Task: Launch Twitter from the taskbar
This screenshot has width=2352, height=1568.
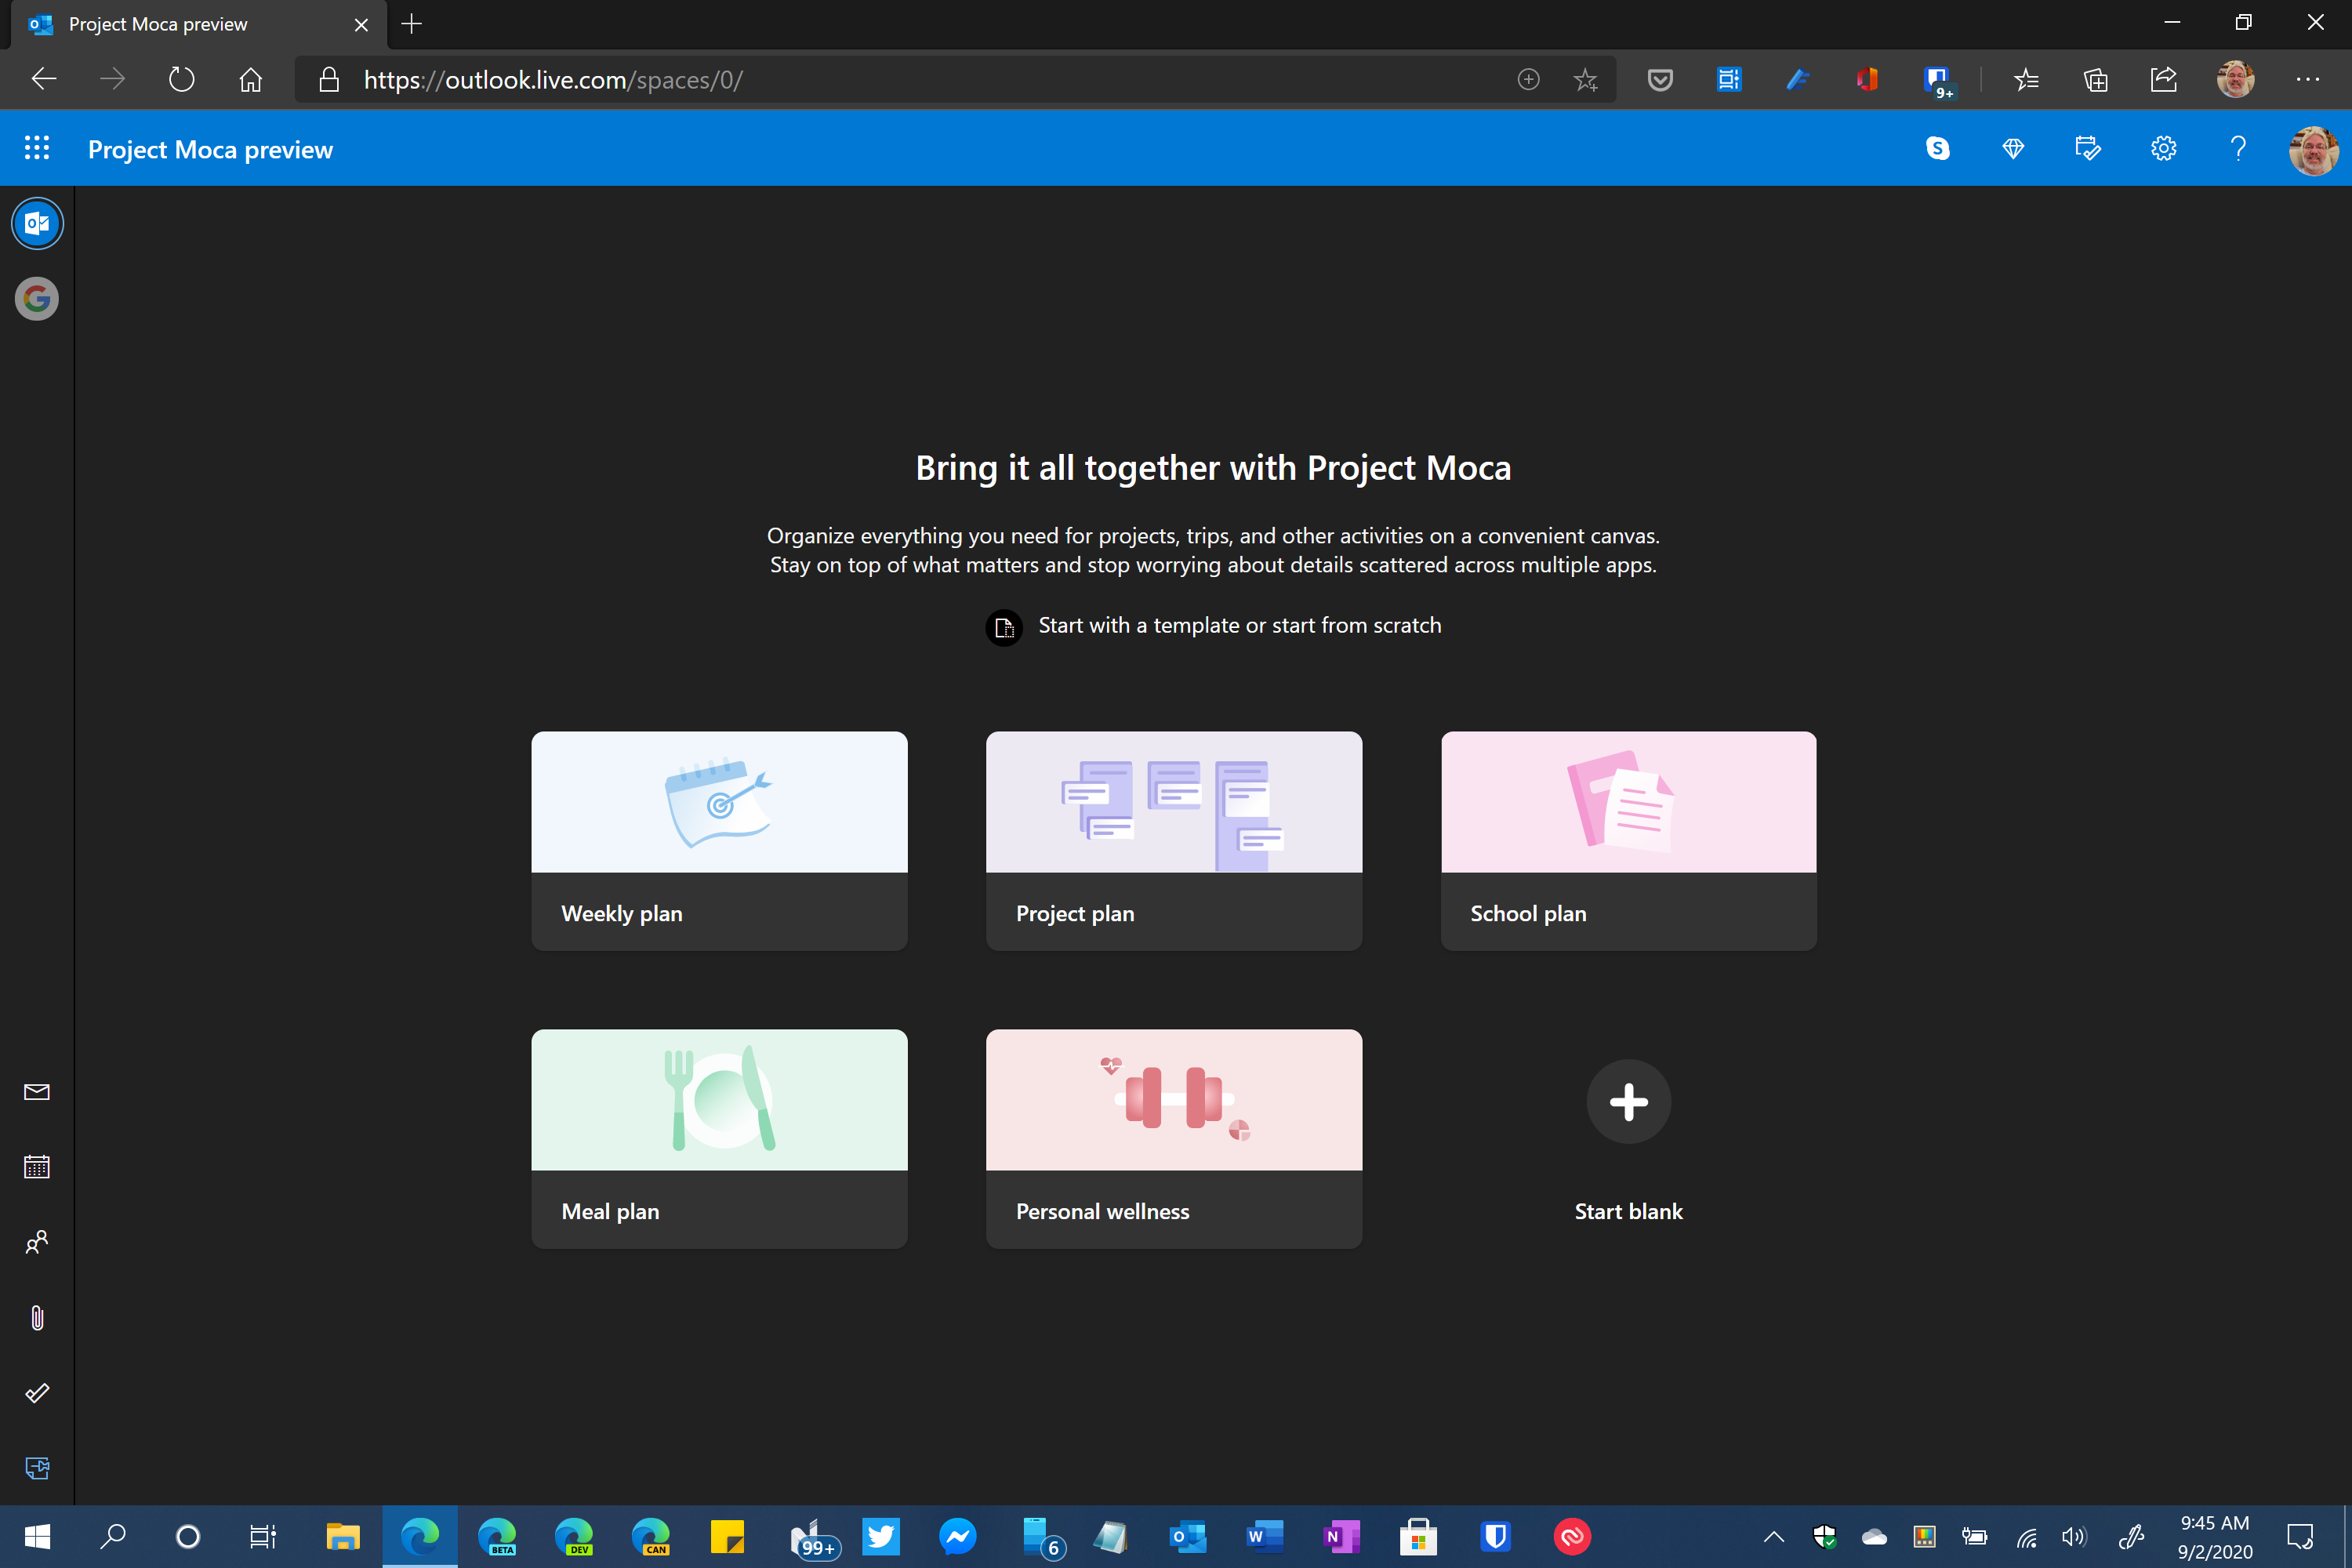Action: click(881, 1537)
